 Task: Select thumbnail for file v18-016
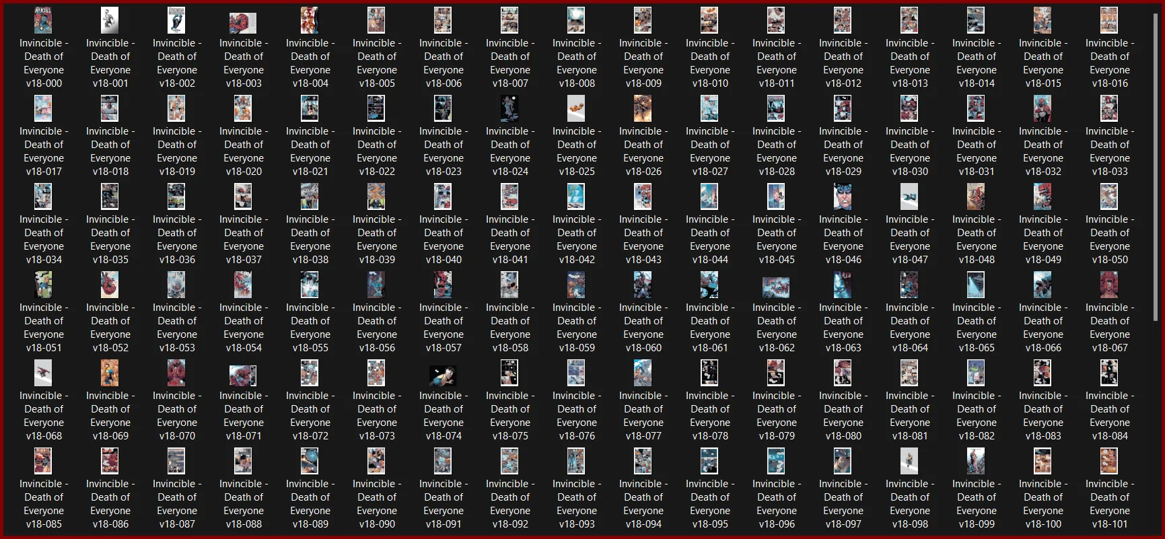tap(1109, 20)
